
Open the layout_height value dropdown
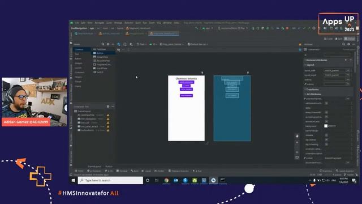348,75
